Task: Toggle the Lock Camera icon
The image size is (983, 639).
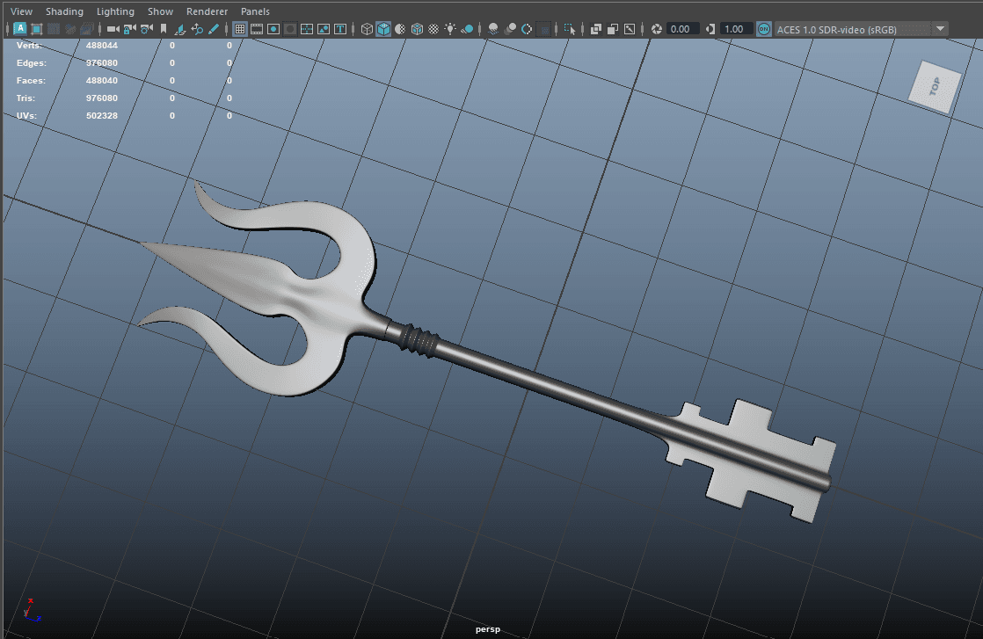Action: click(130, 29)
